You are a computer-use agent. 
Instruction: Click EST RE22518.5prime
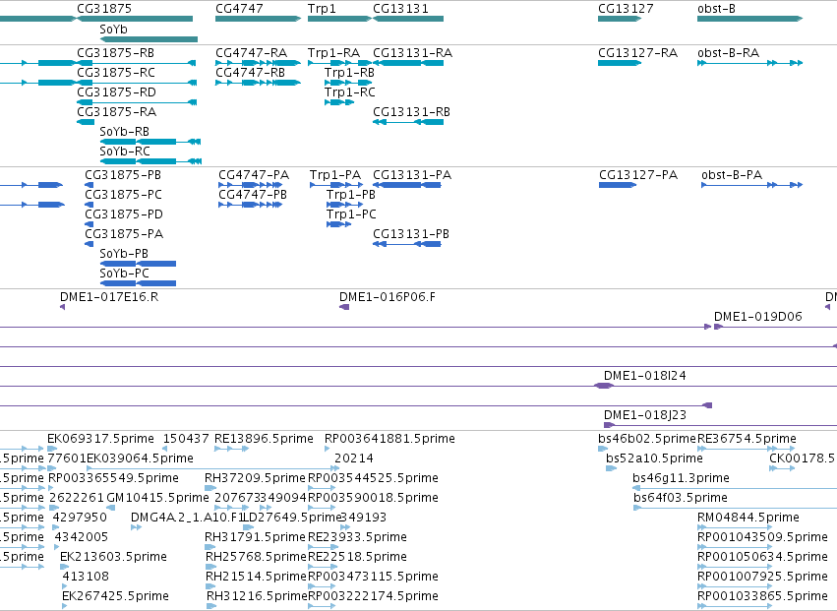(357, 557)
